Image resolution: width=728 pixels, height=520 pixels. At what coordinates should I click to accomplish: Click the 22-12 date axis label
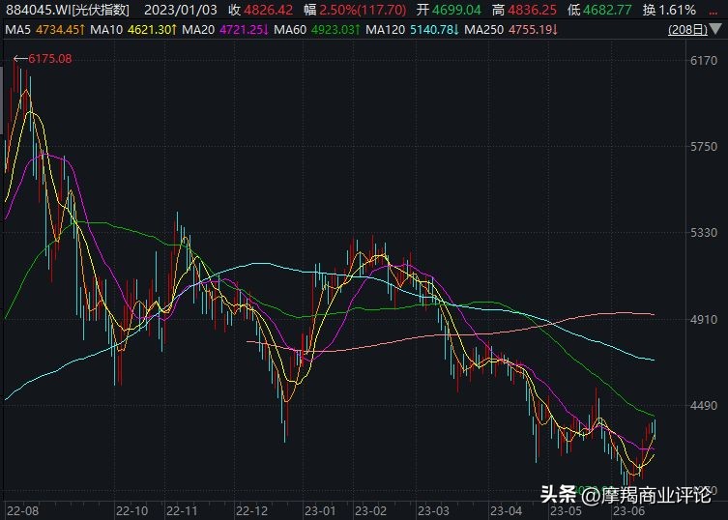(x=251, y=511)
